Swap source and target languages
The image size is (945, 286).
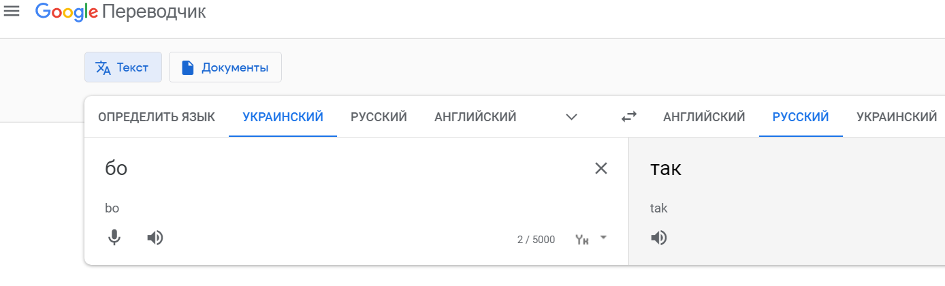pyautogui.click(x=629, y=117)
